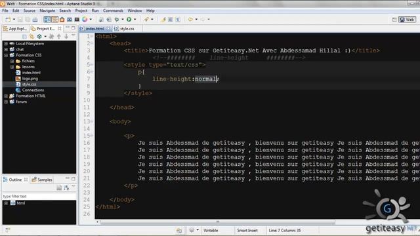Screen dimensions: 420x236
Task: Open the New file dropdown arrow
Action: click(x=14, y=20)
